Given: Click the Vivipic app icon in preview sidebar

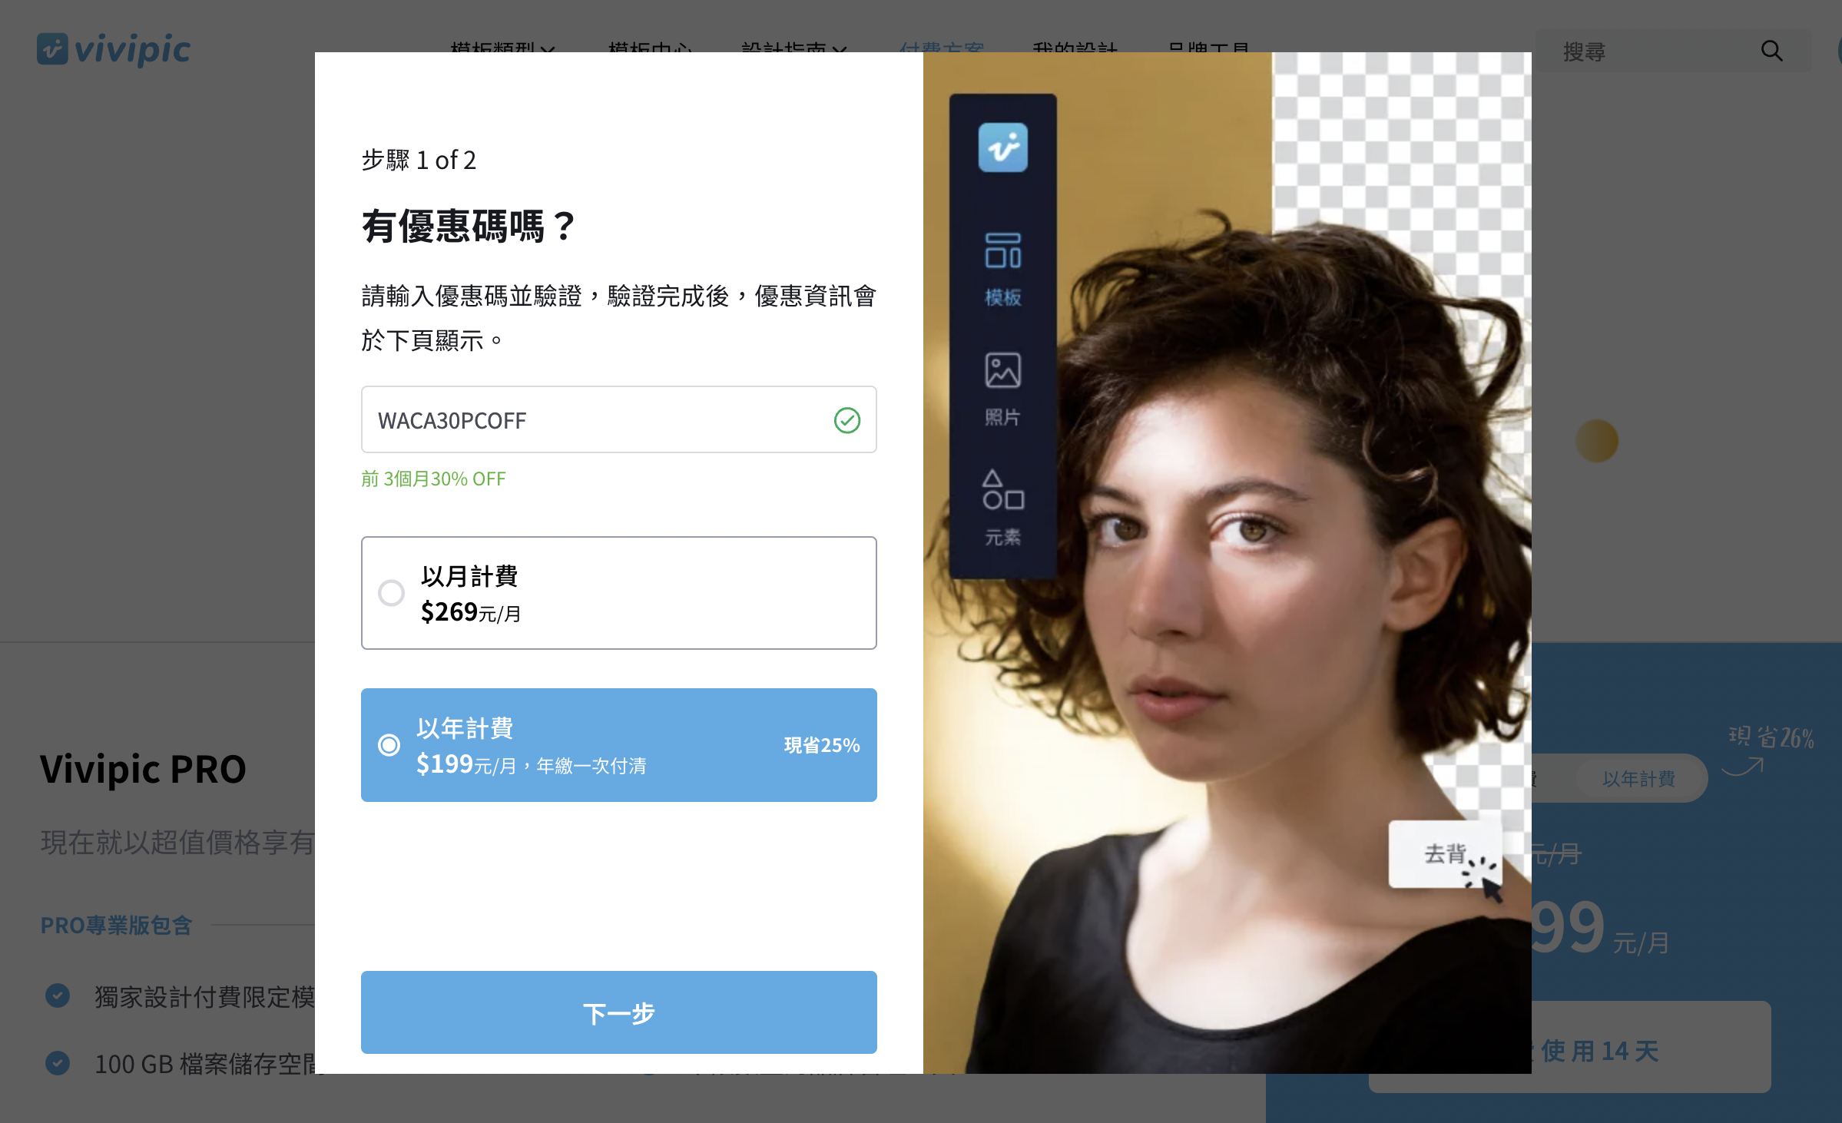Looking at the screenshot, I should click(1002, 147).
